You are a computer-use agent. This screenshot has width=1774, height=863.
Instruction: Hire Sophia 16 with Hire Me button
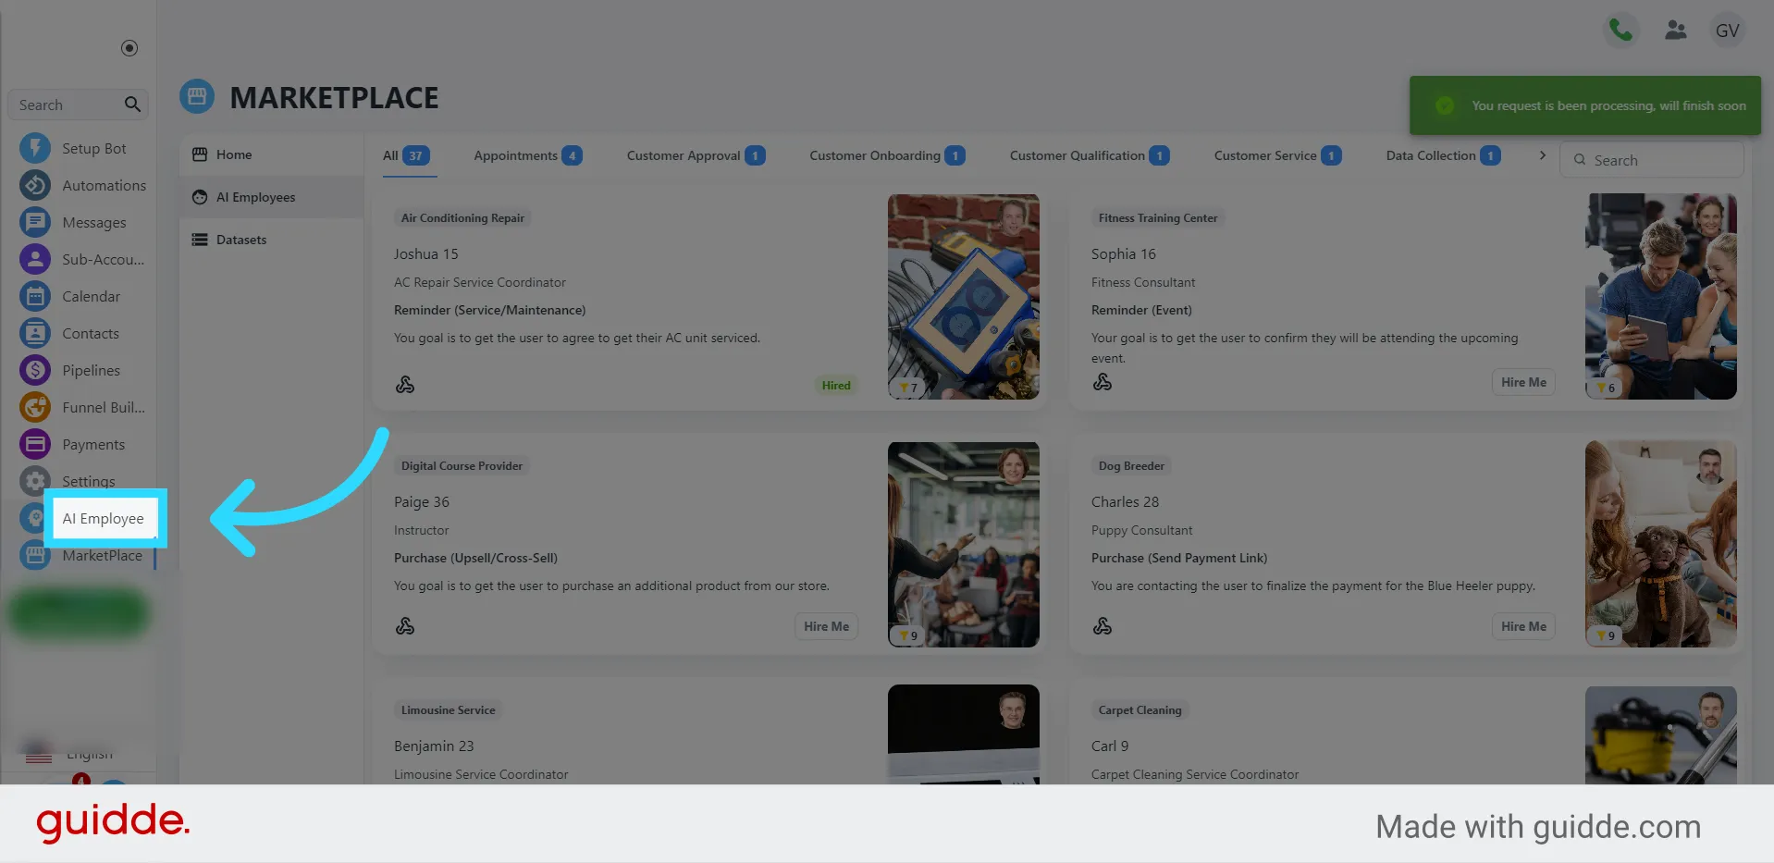click(1523, 382)
